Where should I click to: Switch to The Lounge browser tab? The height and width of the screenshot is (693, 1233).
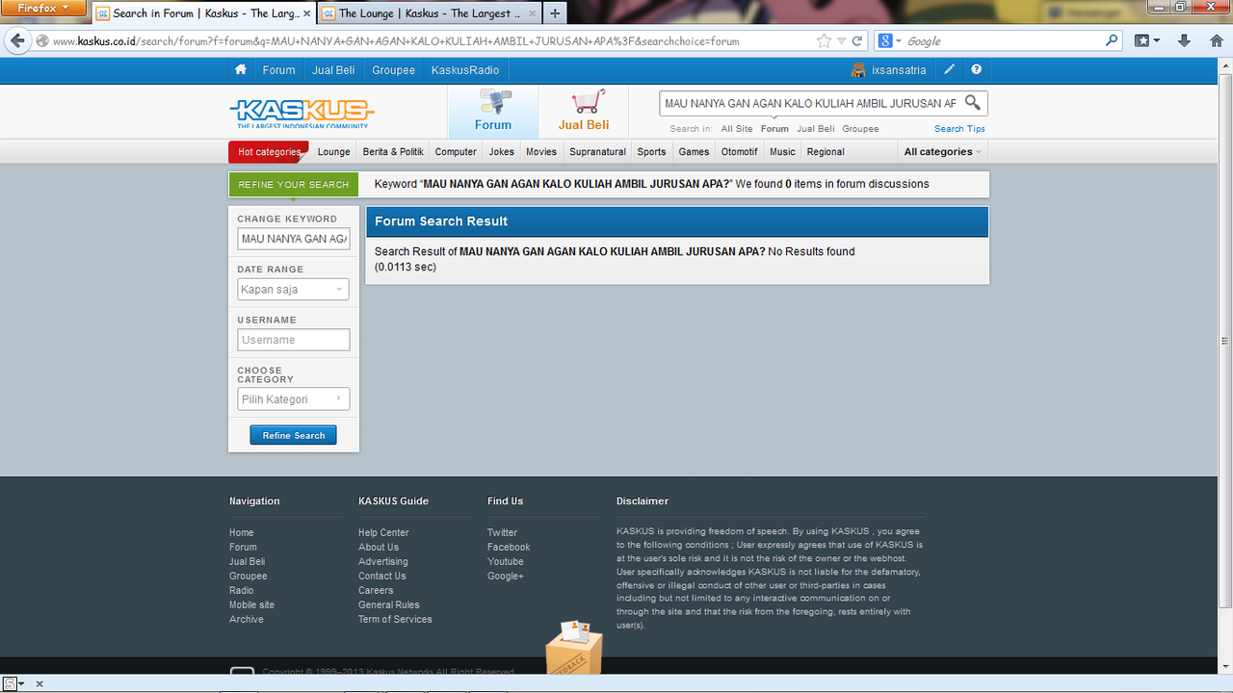click(429, 13)
